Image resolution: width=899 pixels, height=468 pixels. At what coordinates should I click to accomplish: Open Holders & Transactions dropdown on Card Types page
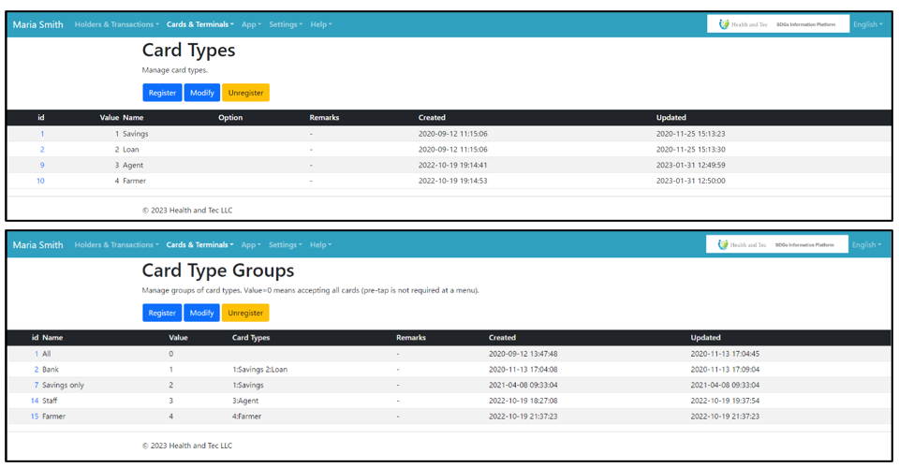[116, 24]
